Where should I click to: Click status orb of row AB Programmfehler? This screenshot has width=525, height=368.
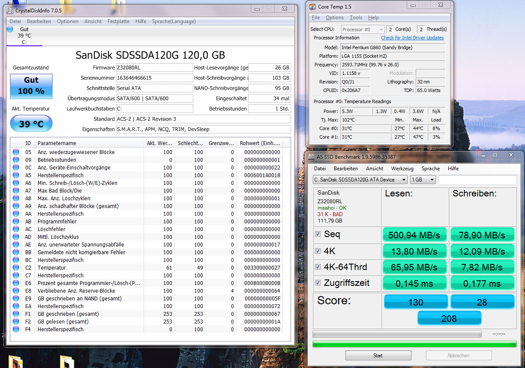16,221
